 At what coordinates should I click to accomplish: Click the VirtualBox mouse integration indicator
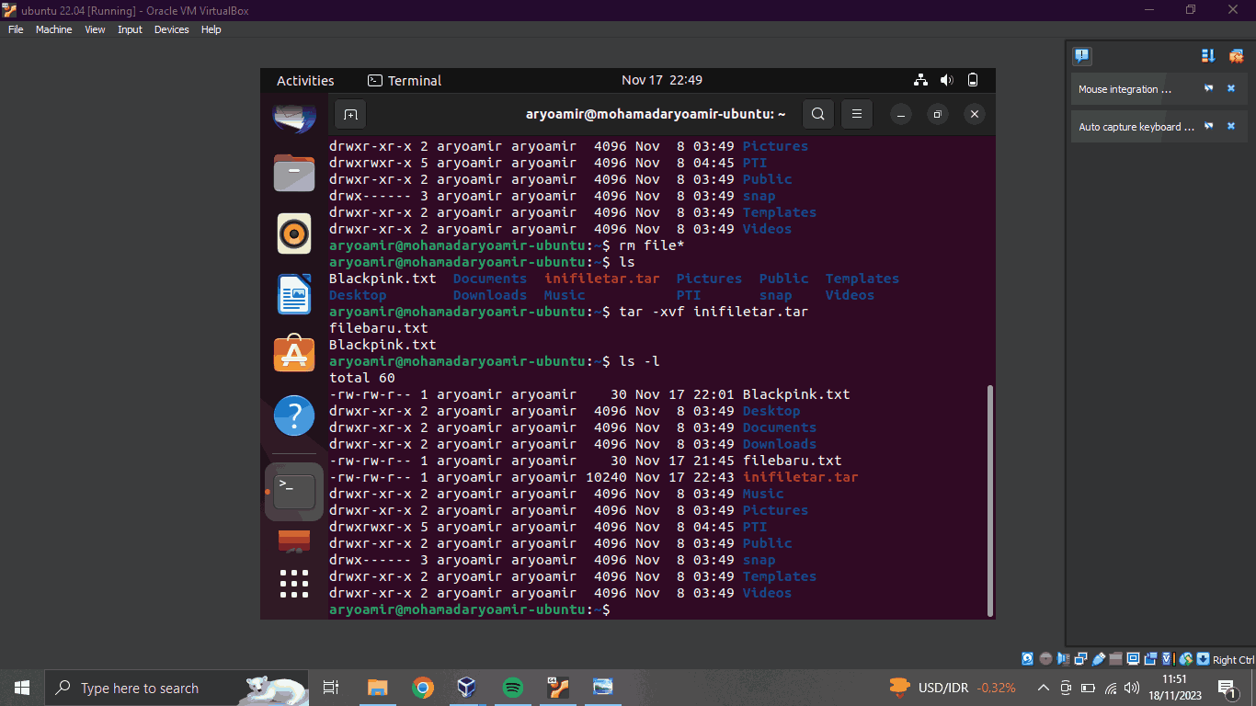[1185, 659]
